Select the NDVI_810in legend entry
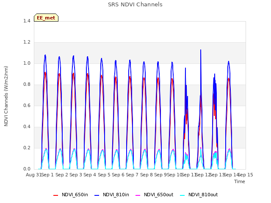The height and width of the screenshot is (203, 271). [112, 195]
